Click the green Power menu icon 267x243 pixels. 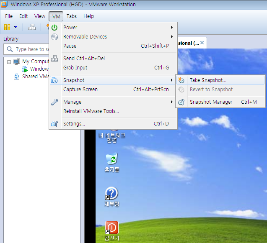pos(54,28)
